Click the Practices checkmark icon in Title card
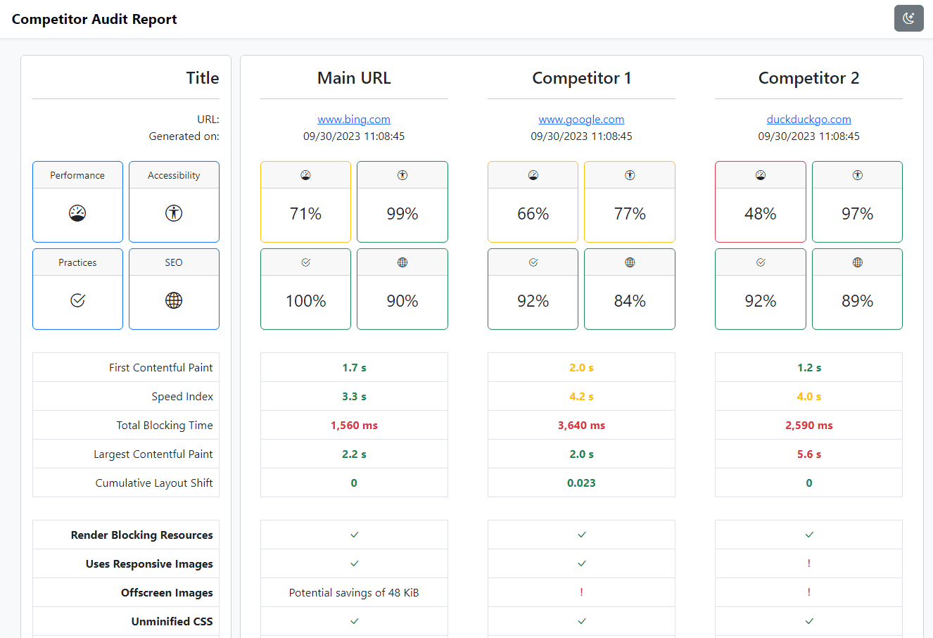Screen dimensions: 933x638 click(77, 300)
